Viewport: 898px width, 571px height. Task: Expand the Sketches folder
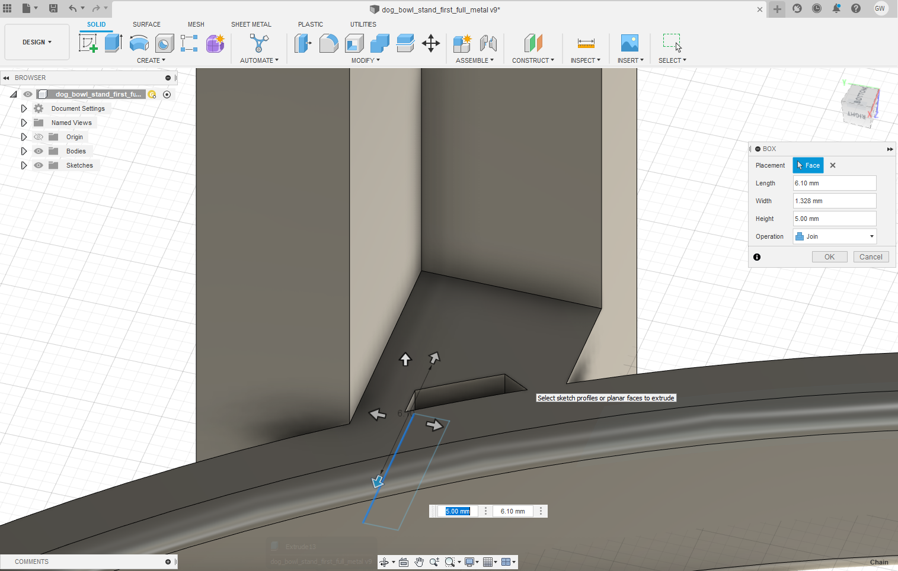[x=24, y=165]
